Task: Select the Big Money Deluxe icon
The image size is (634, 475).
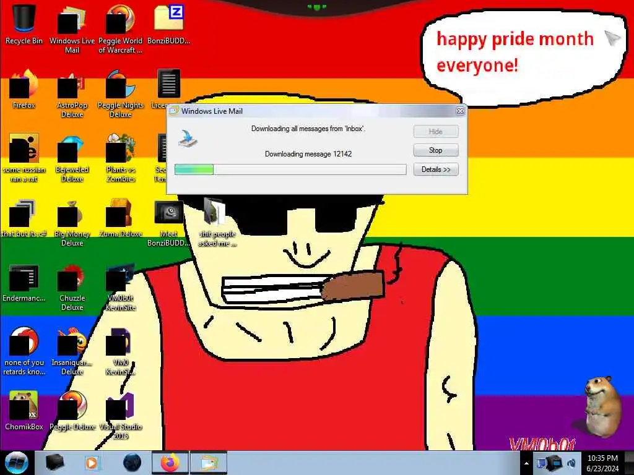Action: [72, 223]
